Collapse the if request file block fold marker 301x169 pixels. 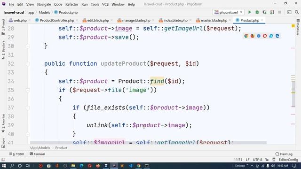point(28,90)
